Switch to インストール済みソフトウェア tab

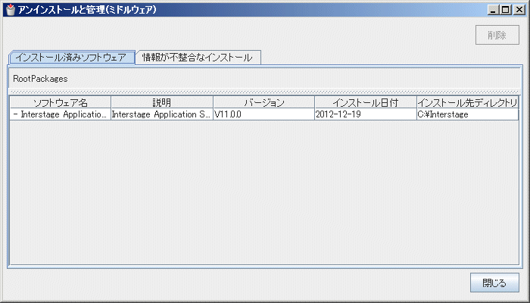[x=71, y=57]
